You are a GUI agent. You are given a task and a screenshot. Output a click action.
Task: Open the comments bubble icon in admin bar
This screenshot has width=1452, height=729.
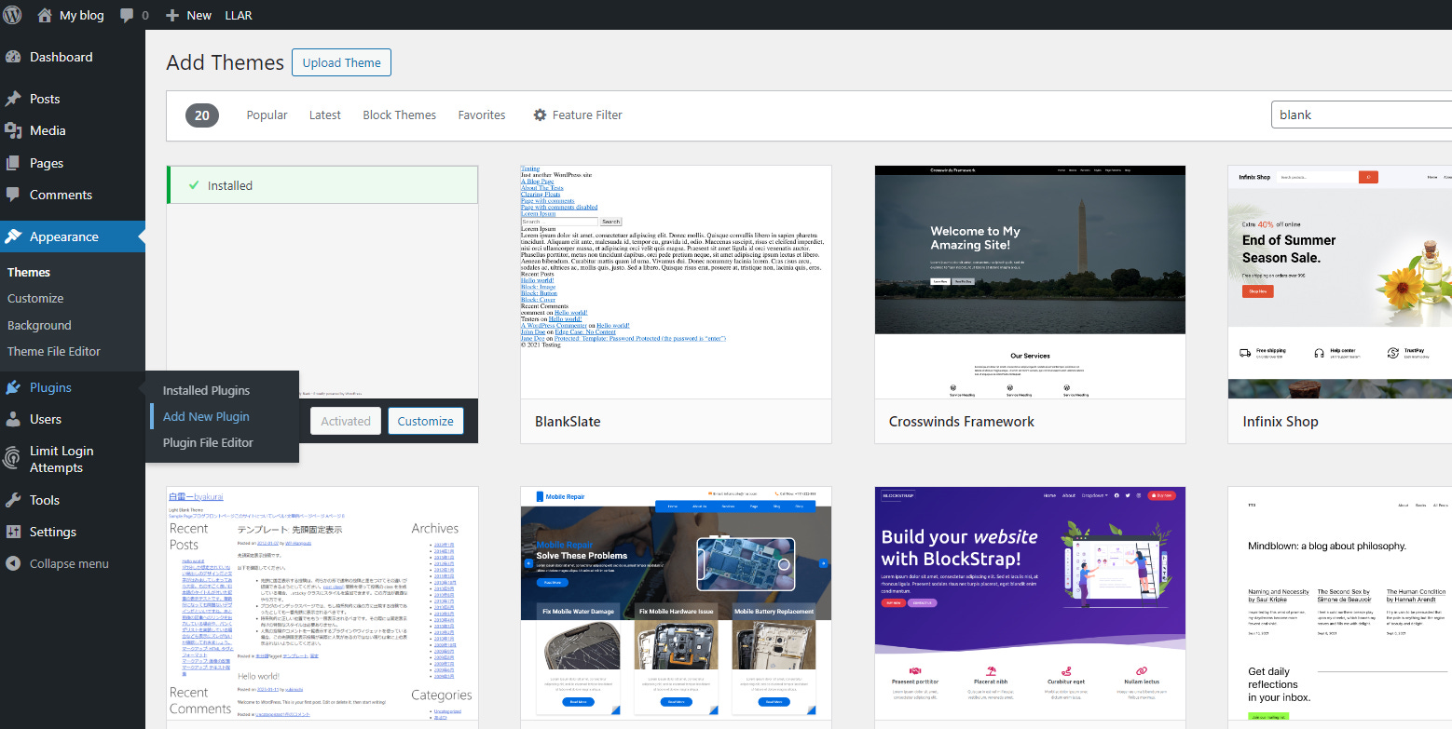[127, 16]
